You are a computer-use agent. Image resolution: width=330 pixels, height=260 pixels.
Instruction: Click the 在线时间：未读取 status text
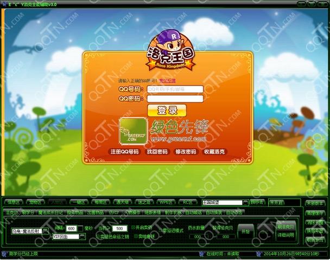223,253
